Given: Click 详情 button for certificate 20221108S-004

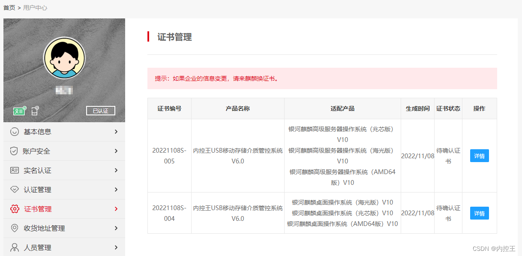Looking at the screenshot, I should (x=480, y=213).
